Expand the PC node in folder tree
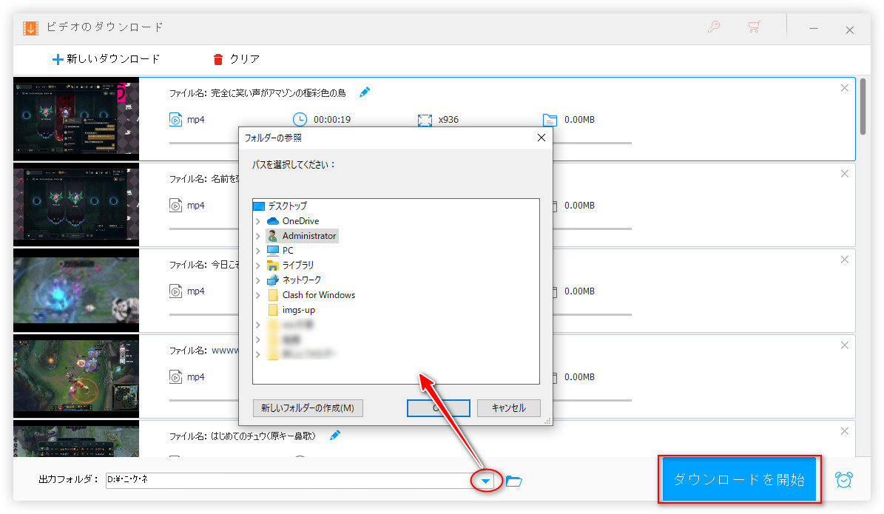The height and width of the screenshot is (514, 884). [257, 251]
